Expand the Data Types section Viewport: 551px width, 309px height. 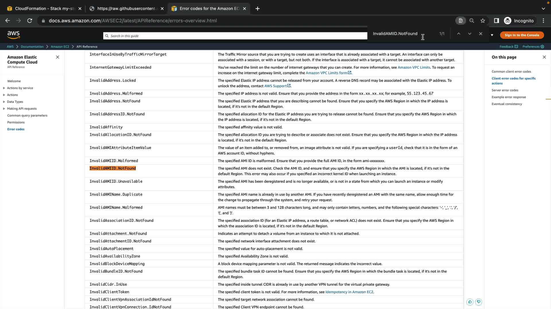[4, 102]
